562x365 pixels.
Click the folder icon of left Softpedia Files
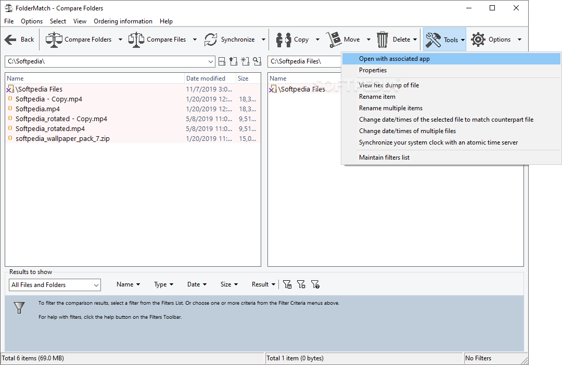[x=10, y=89]
